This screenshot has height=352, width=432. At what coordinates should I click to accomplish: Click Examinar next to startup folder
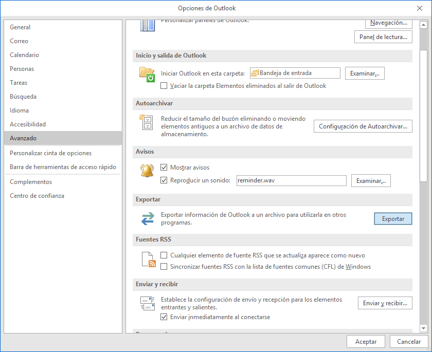[x=365, y=73]
